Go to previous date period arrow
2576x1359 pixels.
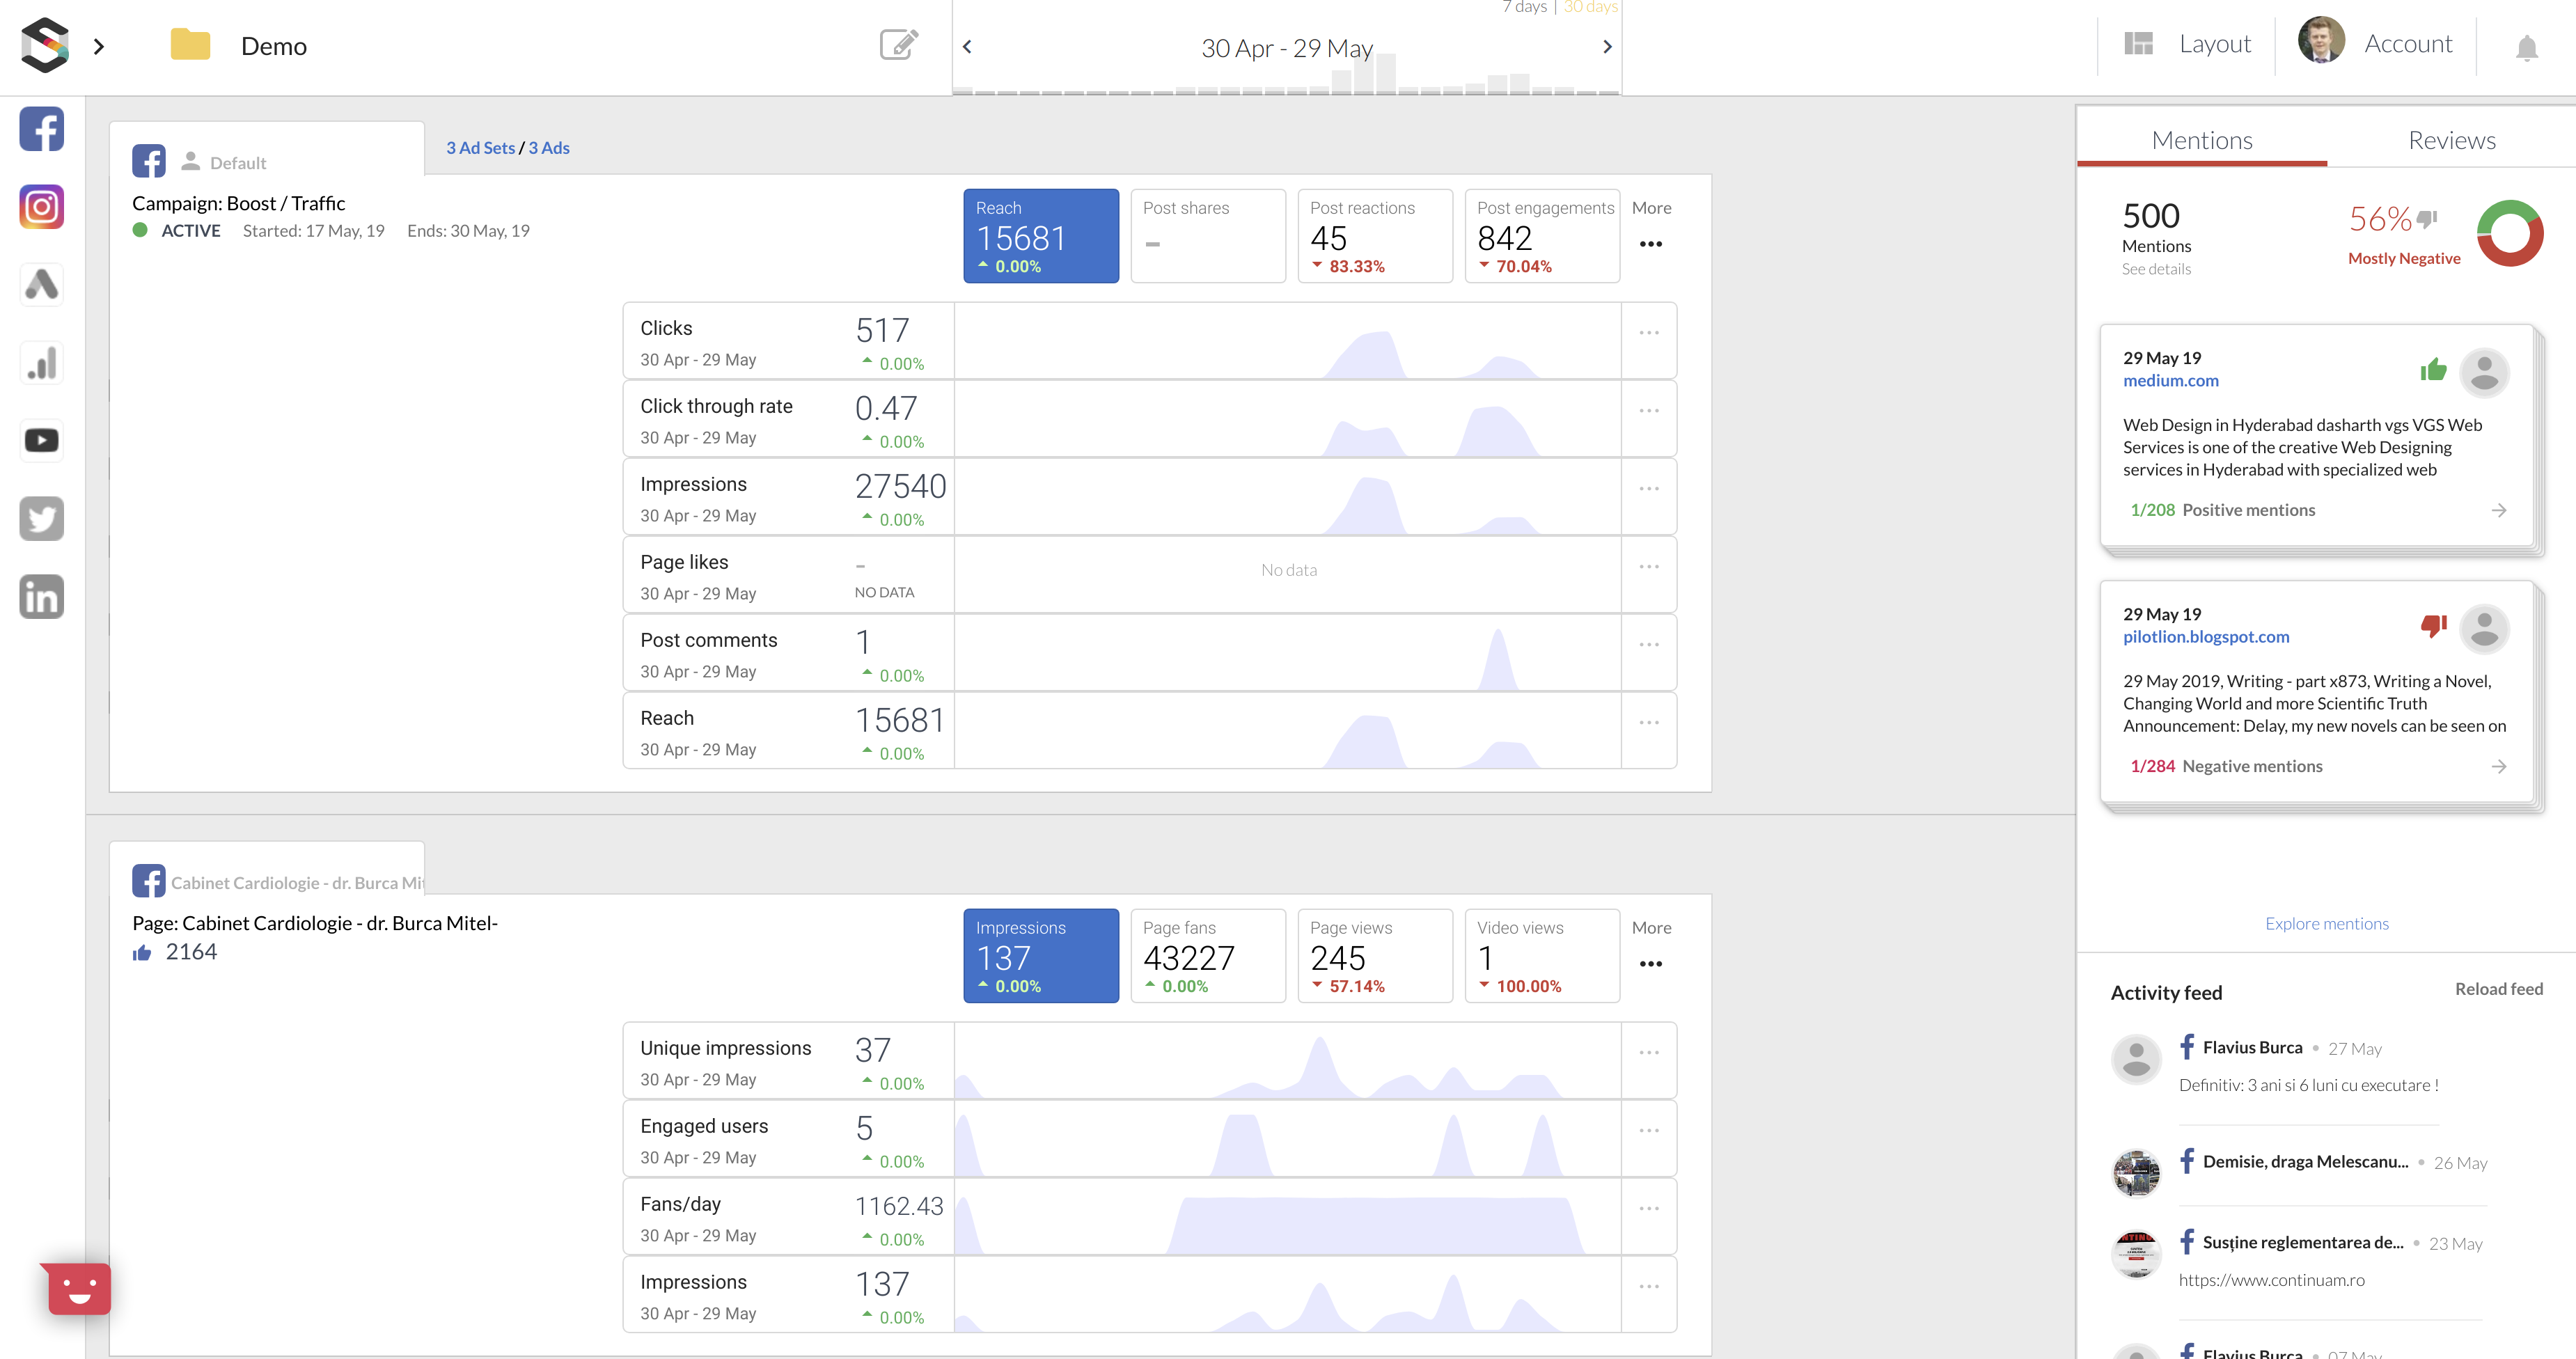(967, 47)
